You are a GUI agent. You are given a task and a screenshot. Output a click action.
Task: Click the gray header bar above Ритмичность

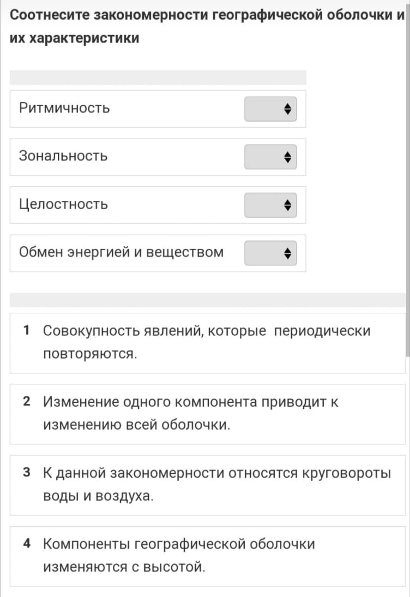[x=158, y=78]
